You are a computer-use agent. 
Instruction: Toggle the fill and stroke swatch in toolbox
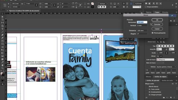point(2,74)
